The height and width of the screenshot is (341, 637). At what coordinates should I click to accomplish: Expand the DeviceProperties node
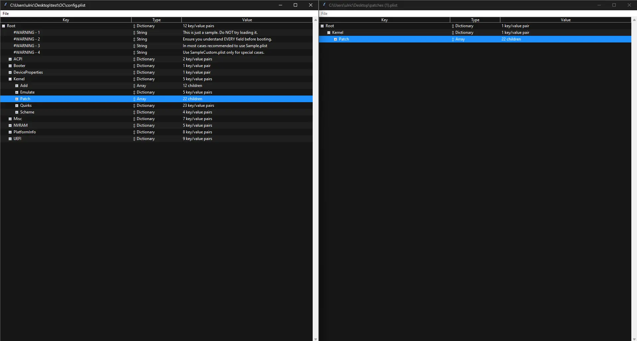pos(10,72)
